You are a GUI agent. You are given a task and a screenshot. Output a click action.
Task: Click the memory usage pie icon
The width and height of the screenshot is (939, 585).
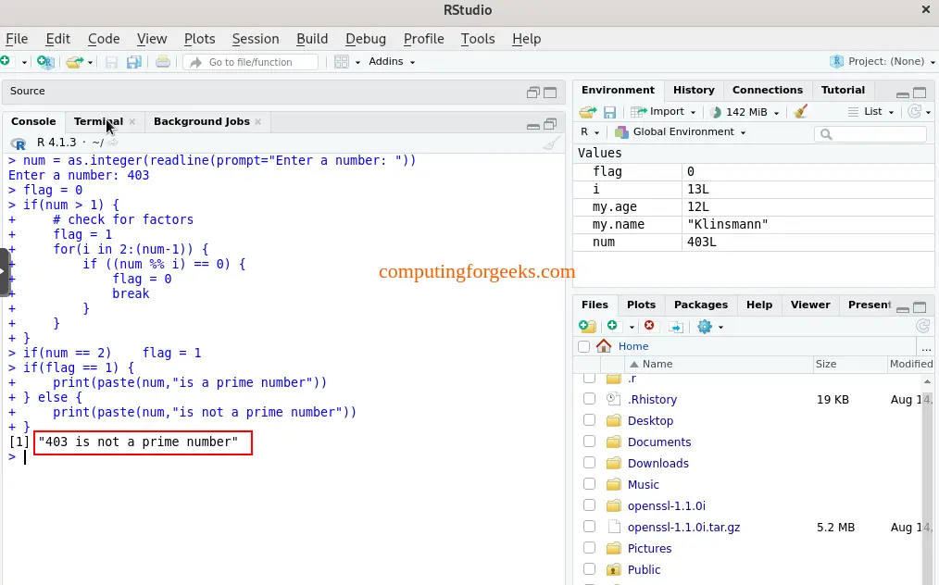[x=716, y=112]
